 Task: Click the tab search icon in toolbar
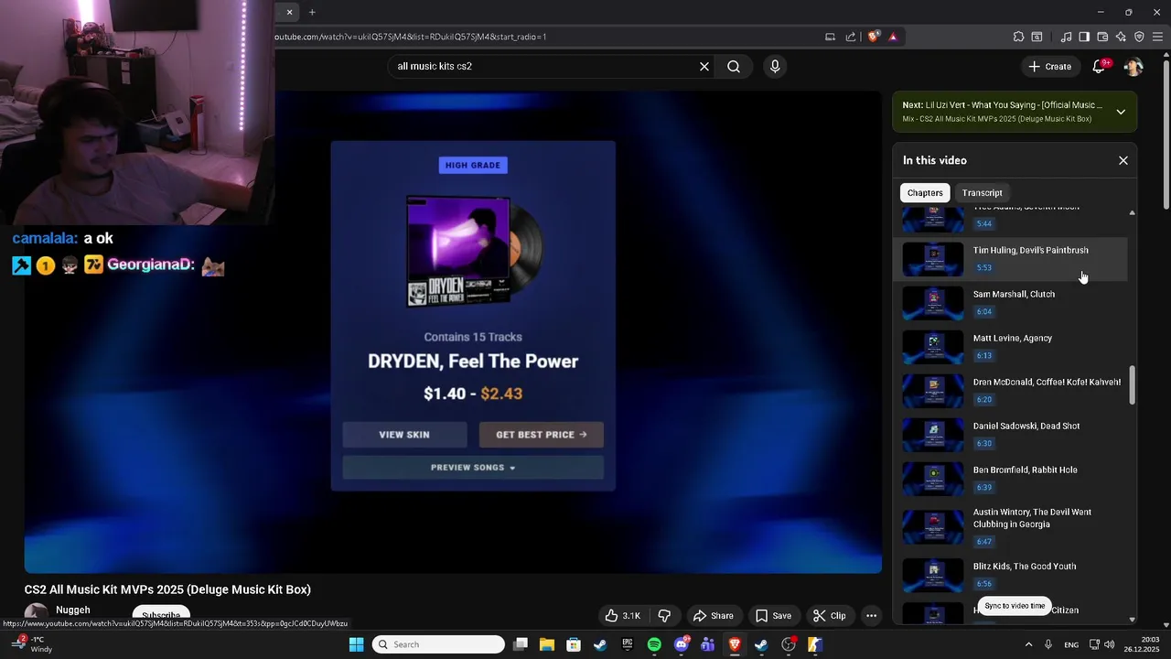[1037, 37]
